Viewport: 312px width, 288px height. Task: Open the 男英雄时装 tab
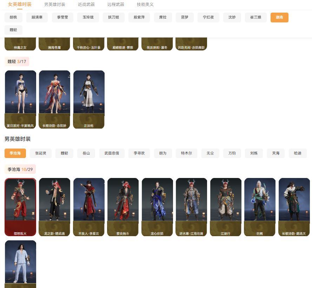(55, 5)
